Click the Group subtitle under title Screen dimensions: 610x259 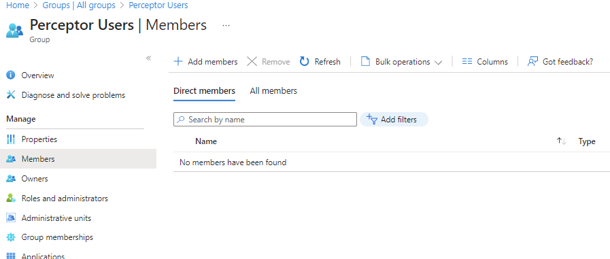tap(39, 39)
